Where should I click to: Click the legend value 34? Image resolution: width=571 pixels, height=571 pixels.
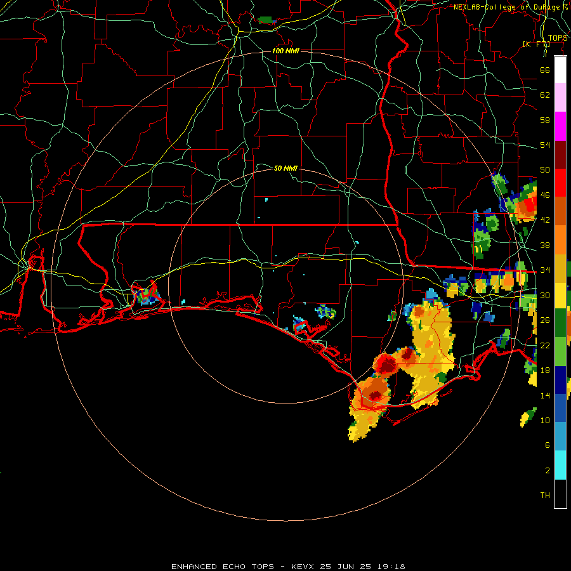point(545,270)
